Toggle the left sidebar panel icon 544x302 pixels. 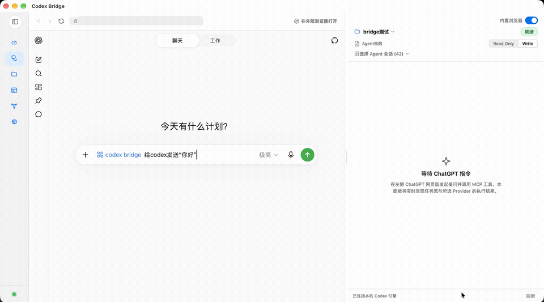pyautogui.click(x=15, y=22)
